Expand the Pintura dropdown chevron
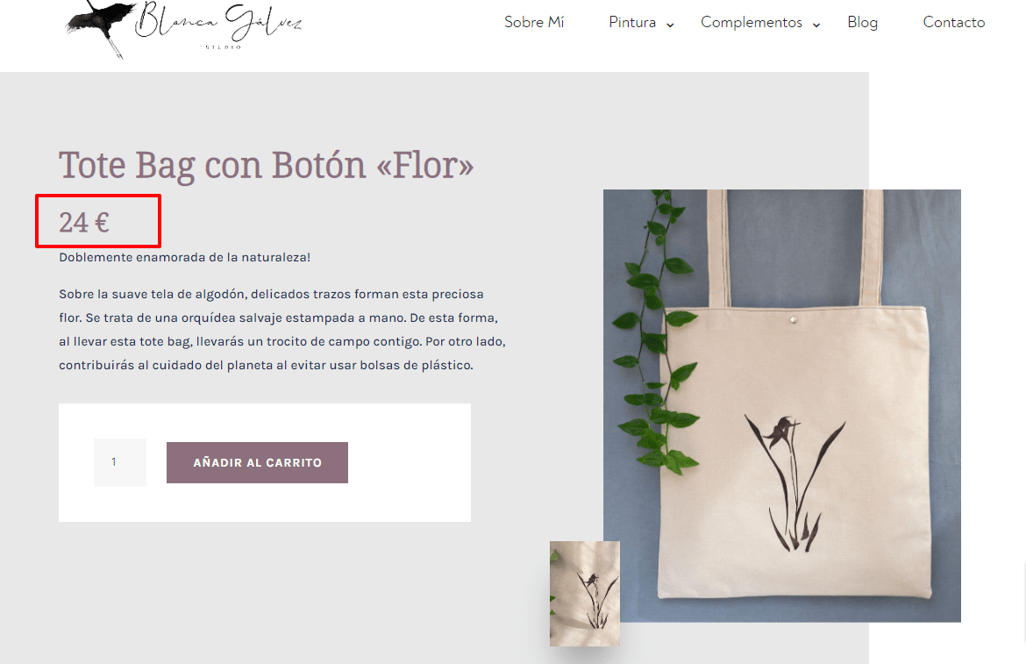 (x=670, y=25)
